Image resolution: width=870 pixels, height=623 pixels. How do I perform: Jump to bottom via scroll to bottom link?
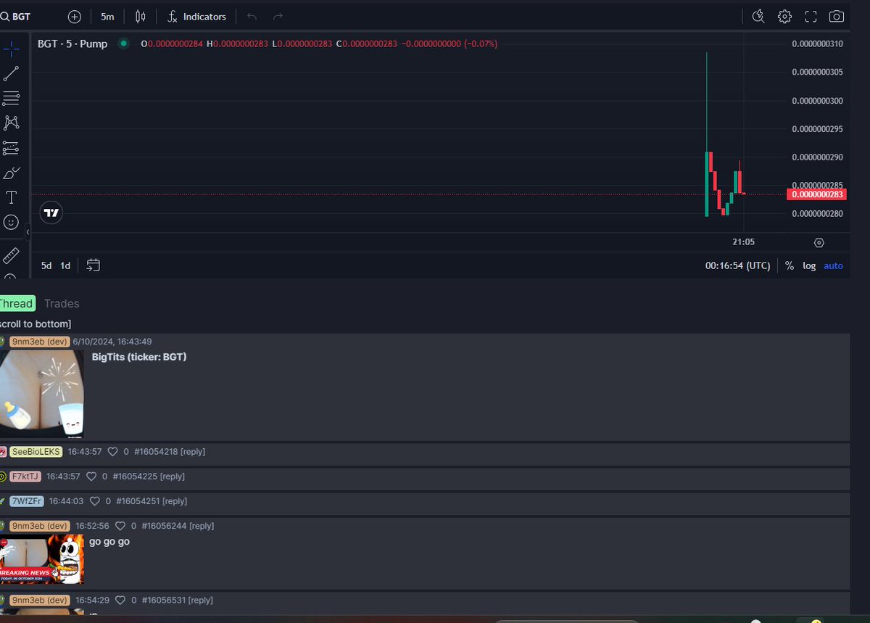36,323
